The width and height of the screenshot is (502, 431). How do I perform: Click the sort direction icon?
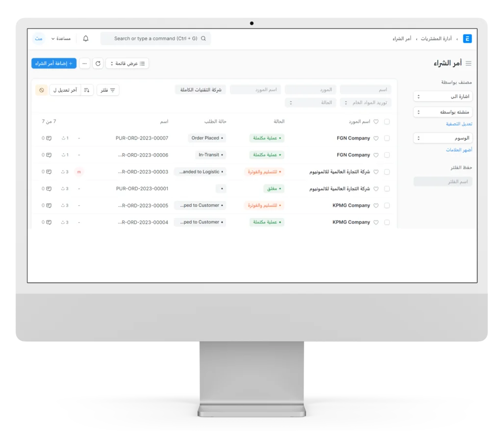pos(87,90)
